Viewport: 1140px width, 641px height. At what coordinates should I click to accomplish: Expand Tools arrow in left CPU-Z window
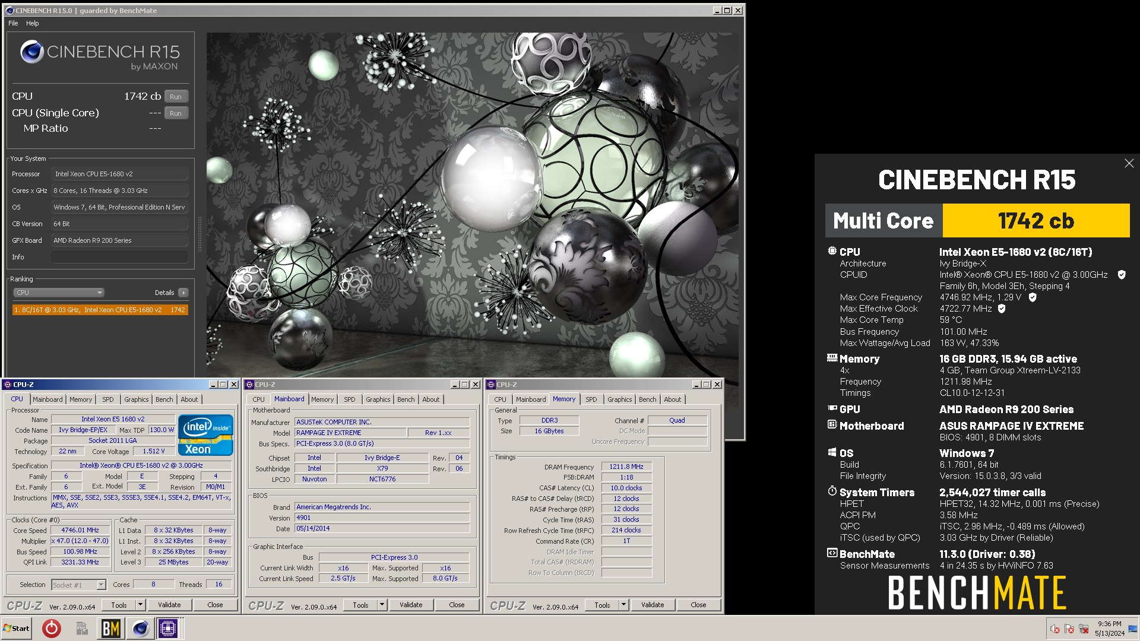point(141,605)
